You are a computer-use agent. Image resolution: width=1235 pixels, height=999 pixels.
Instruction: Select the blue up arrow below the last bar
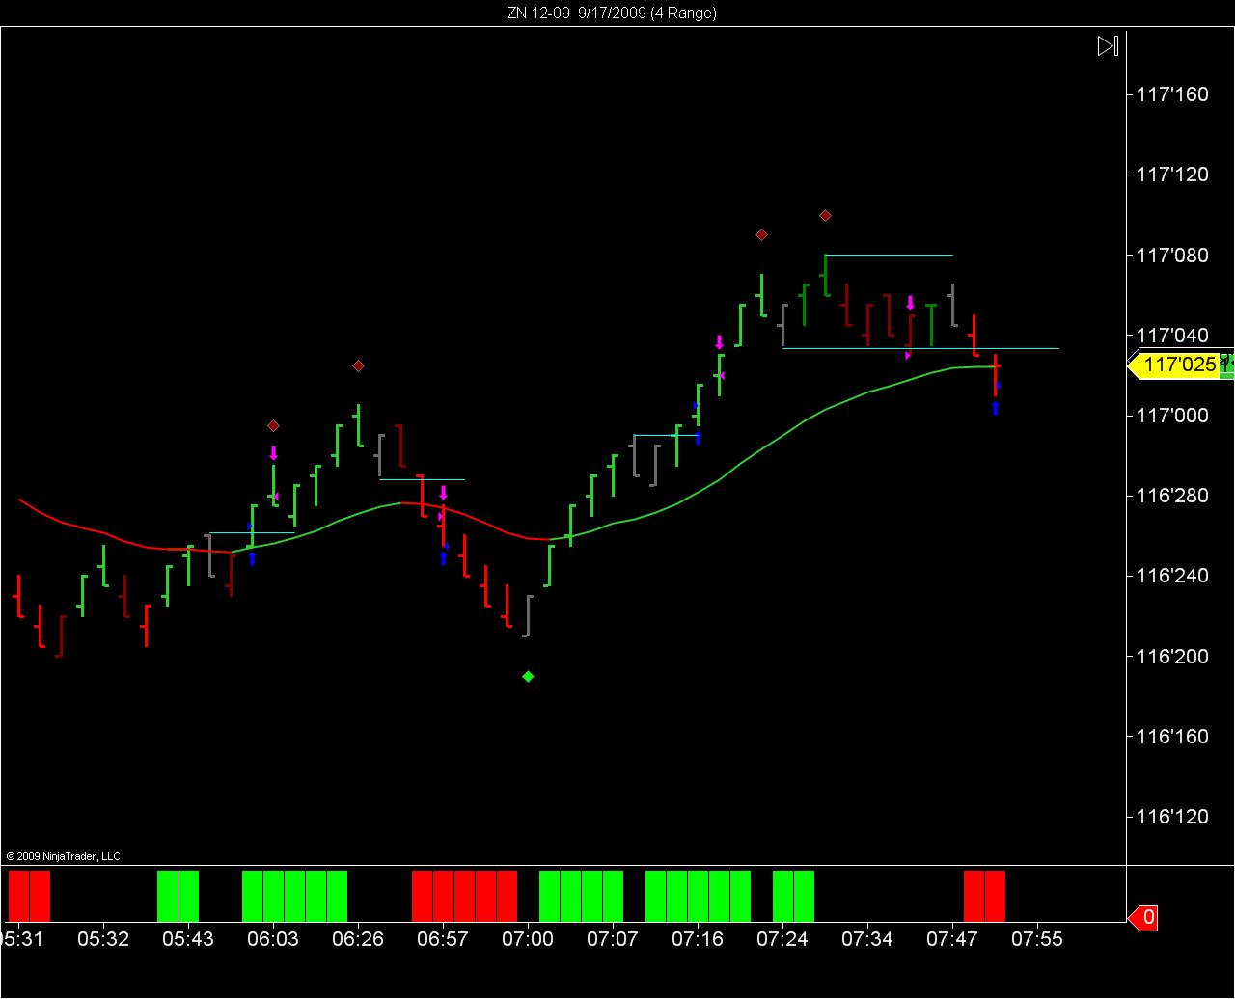pos(995,409)
